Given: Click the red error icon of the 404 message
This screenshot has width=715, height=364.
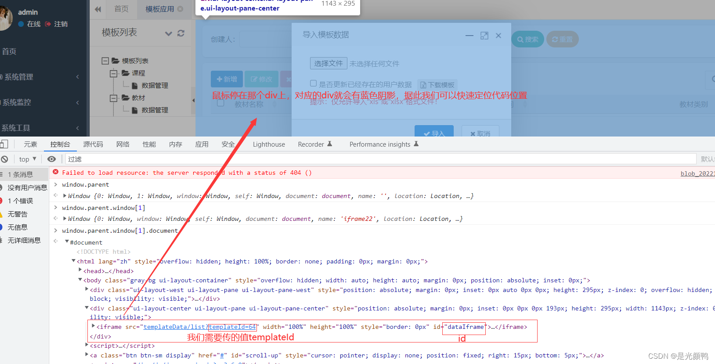Looking at the screenshot, I should (56, 172).
